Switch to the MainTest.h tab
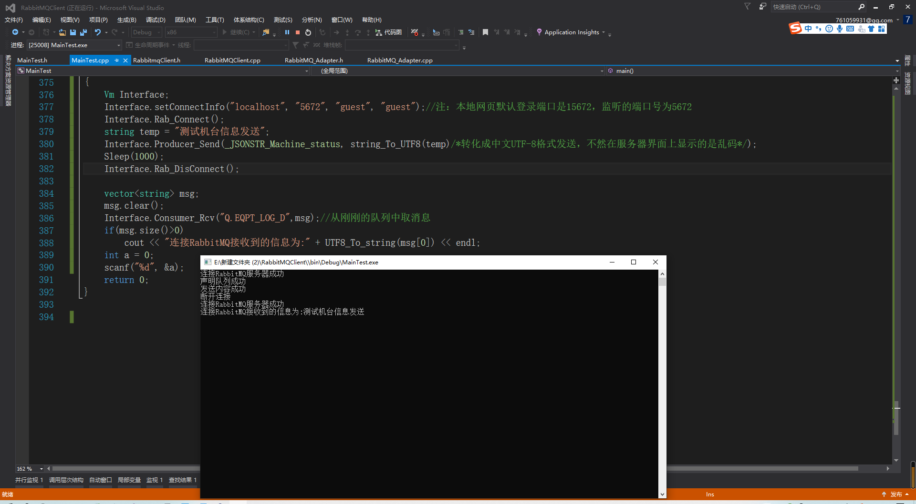The width and height of the screenshot is (916, 504). [32, 60]
